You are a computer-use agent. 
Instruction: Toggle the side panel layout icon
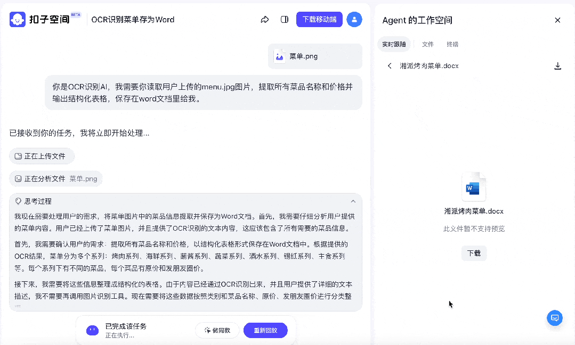click(x=285, y=19)
